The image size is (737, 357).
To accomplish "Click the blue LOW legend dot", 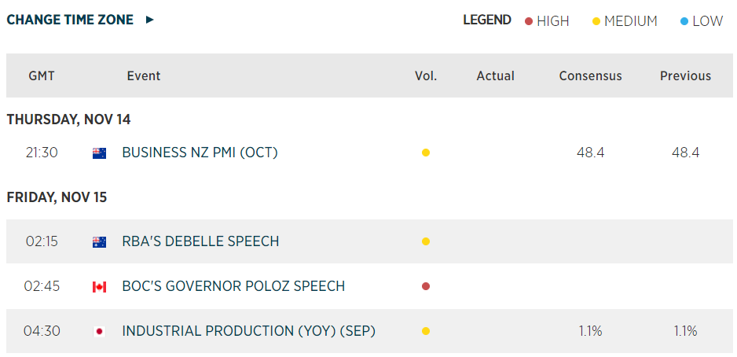I will pyautogui.click(x=684, y=21).
